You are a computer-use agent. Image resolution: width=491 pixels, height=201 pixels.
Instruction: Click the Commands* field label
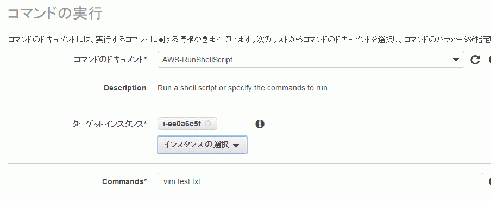(x=124, y=181)
